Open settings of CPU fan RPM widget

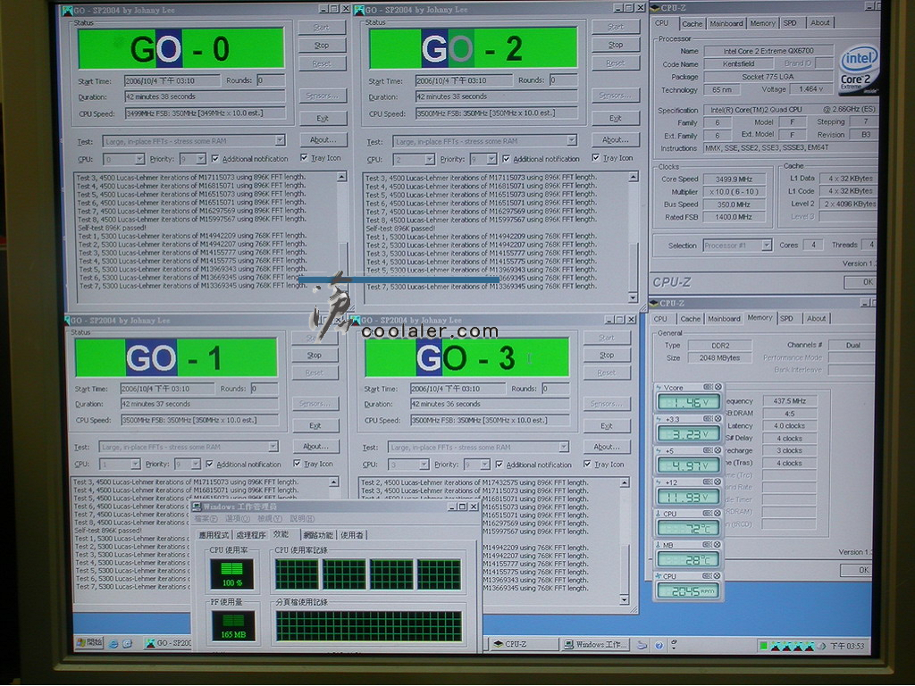(x=707, y=576)
